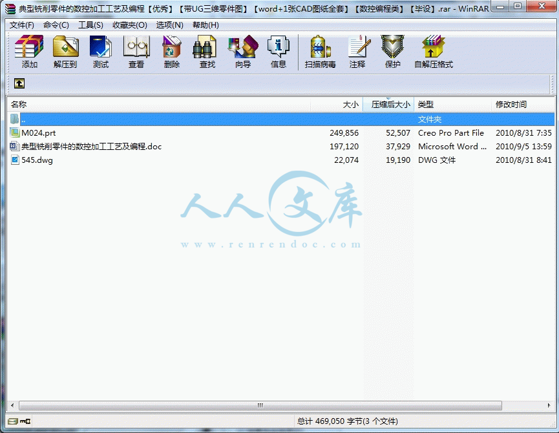The height and width of the screenshot is (433, 559).
Task: Click the Comment (注释) notepad icon
Action: click(358, 47)
